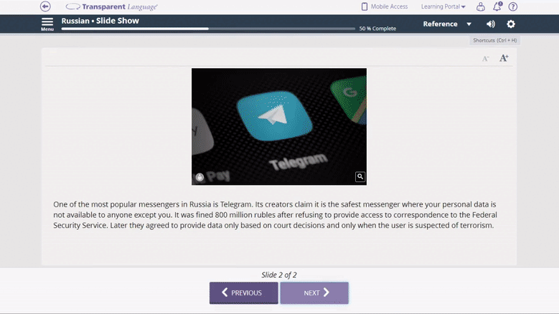Open settings gear icon
This screenshot has height=314, width=559.
tap(510, 24)
